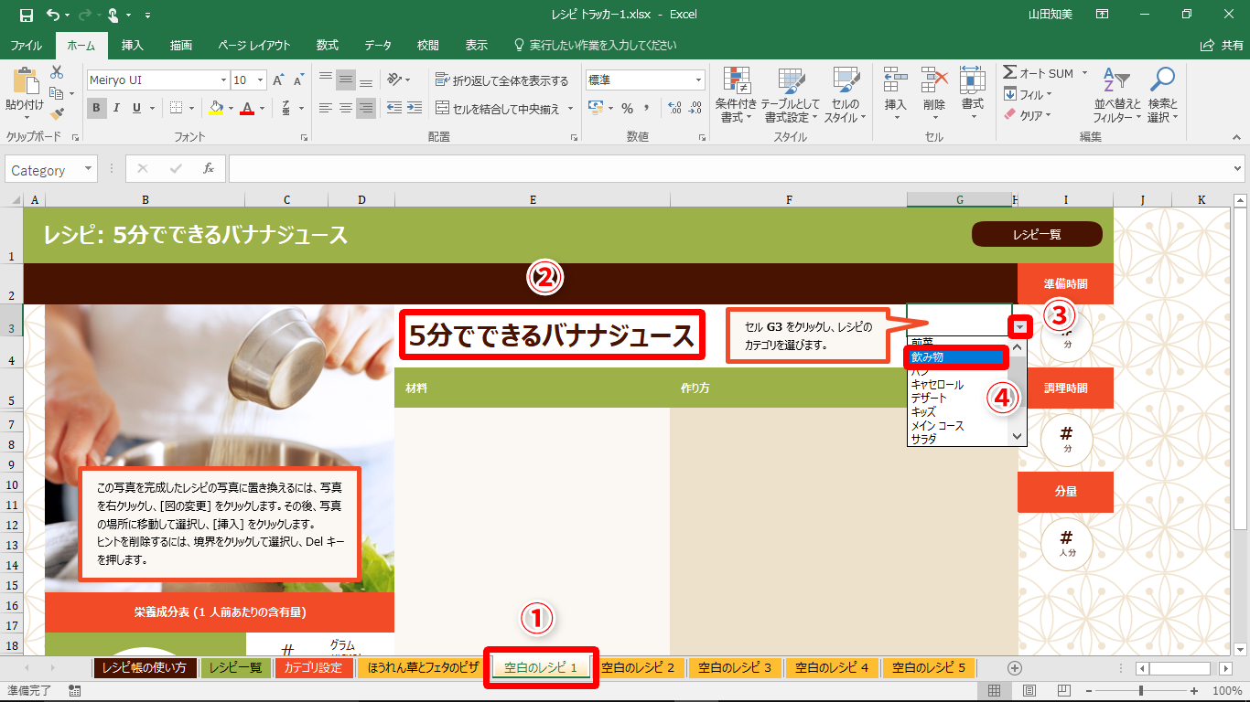This screenshot has height=702, width=1250.
Task: Select column E header
Action: point(532,199)
